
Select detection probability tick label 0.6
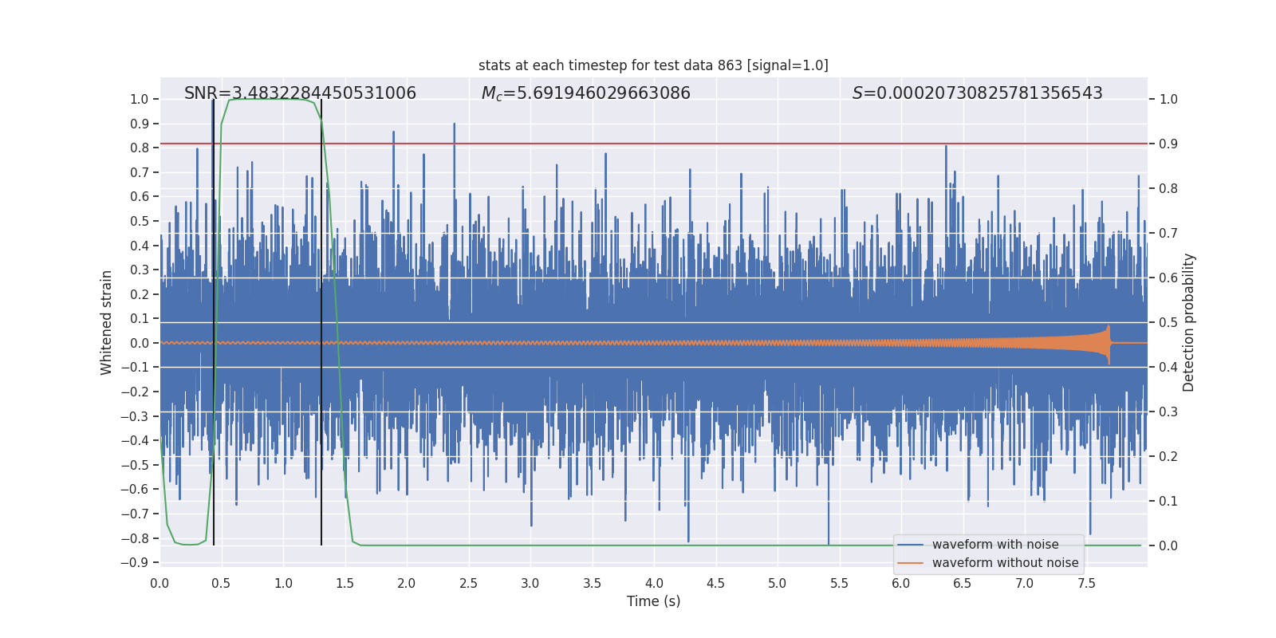click(1168, 278)
